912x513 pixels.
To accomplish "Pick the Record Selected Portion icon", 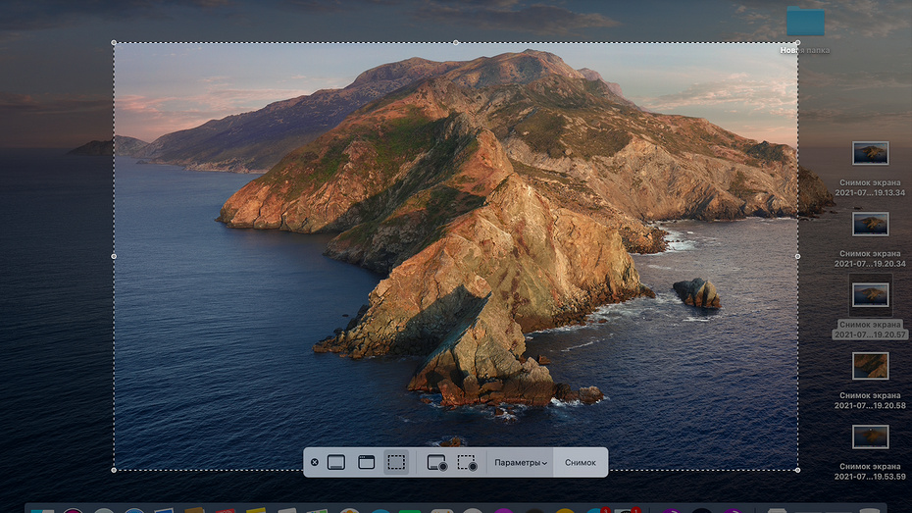I will coord(467,463).
